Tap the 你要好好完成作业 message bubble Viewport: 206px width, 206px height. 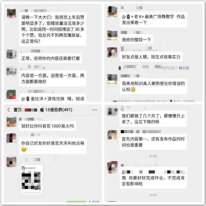[x=153, y=178]
